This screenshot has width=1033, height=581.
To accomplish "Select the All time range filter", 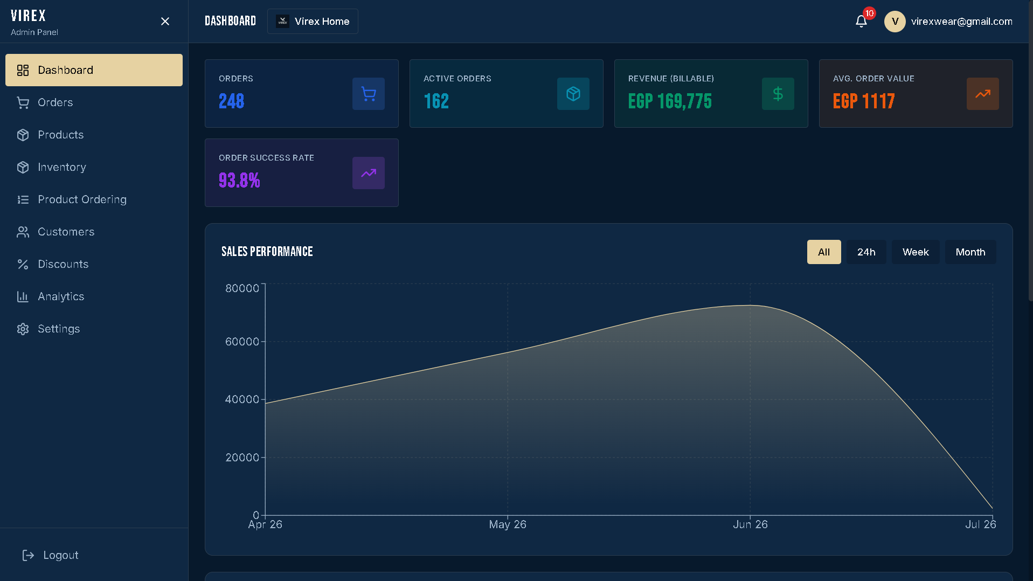I will click(x=823, y=252).
